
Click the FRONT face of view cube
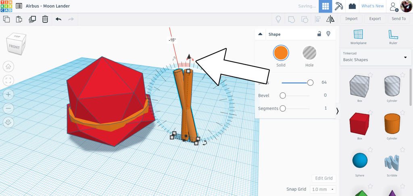coord(14,47)
